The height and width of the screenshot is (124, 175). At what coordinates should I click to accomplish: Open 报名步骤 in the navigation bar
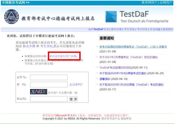coord(116,29)
